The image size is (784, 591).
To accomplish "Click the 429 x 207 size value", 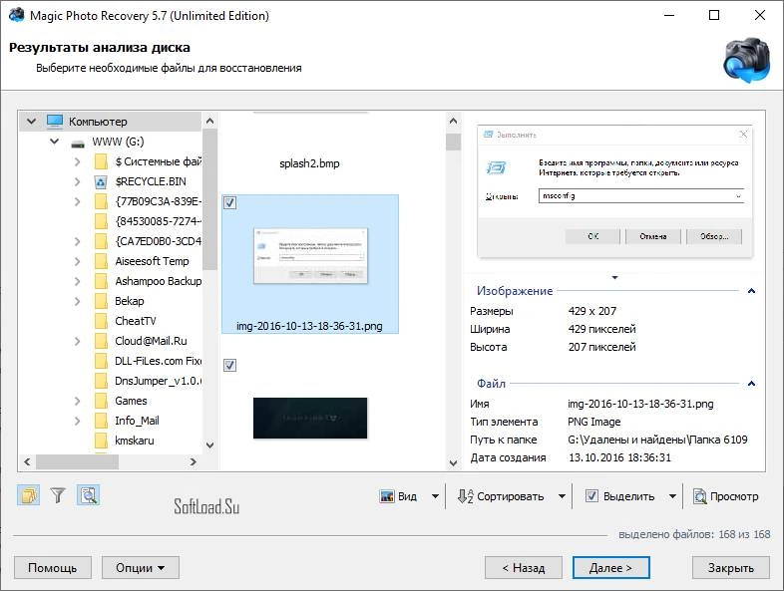I will (592, 311).
